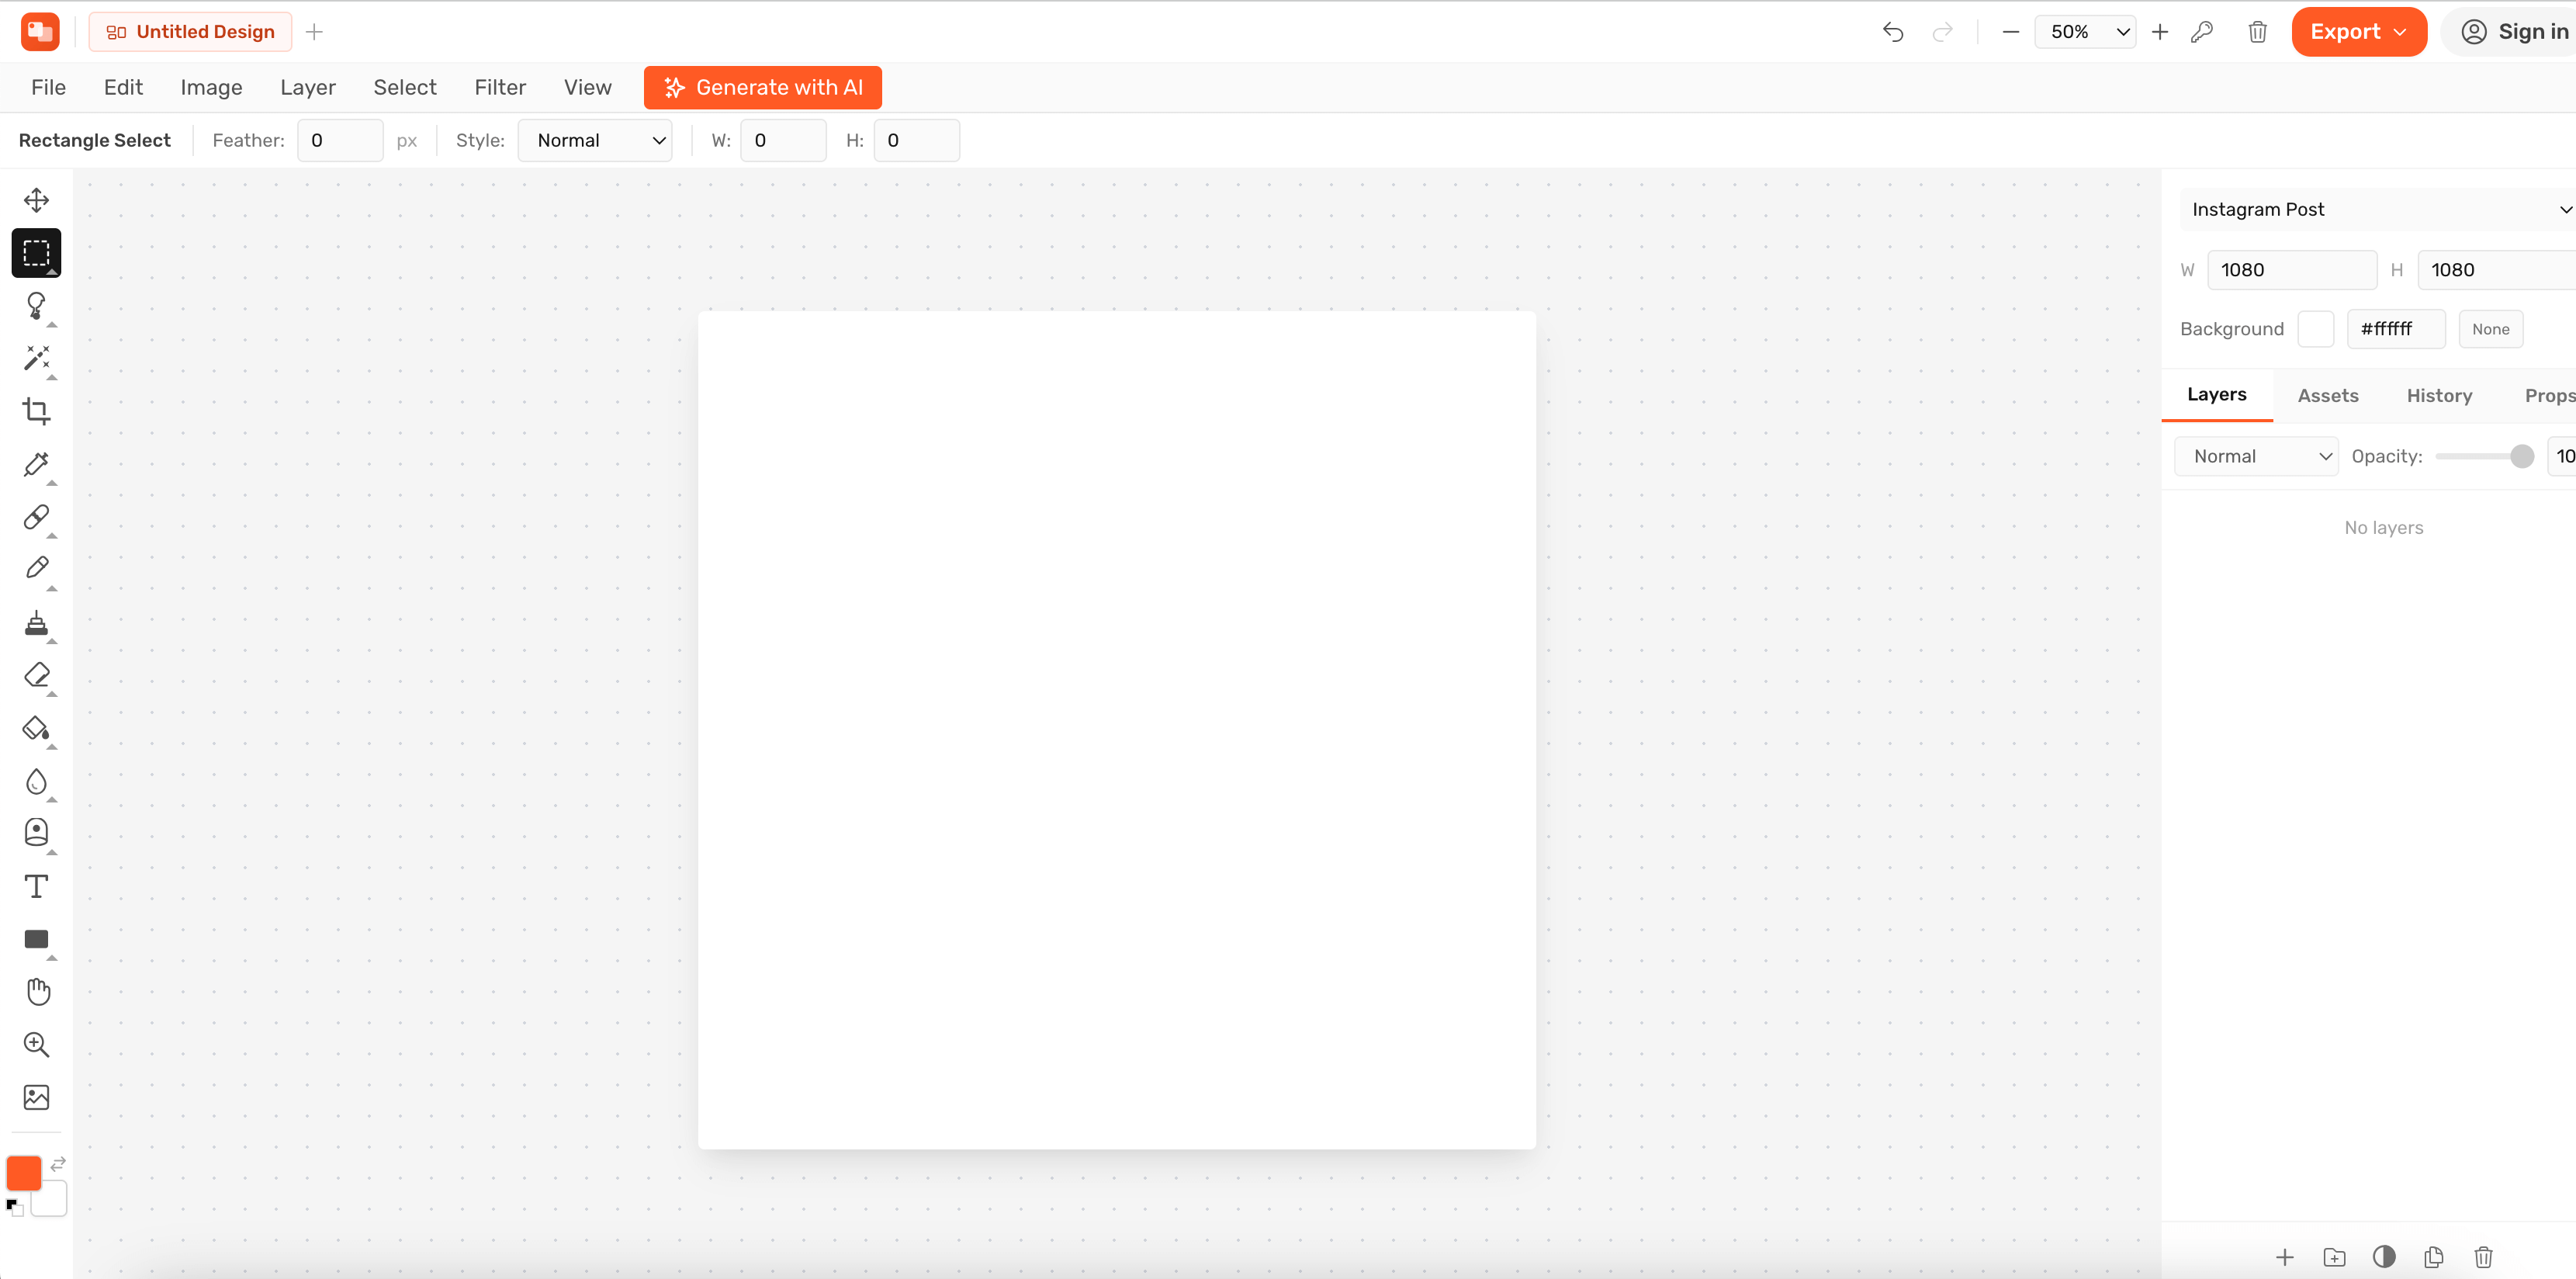Click Generate with AI button

(x=762, y=87)
